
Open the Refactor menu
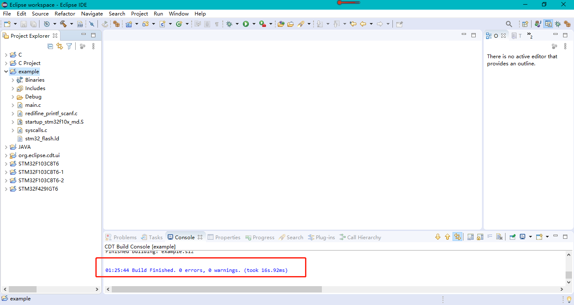point(65,13)
